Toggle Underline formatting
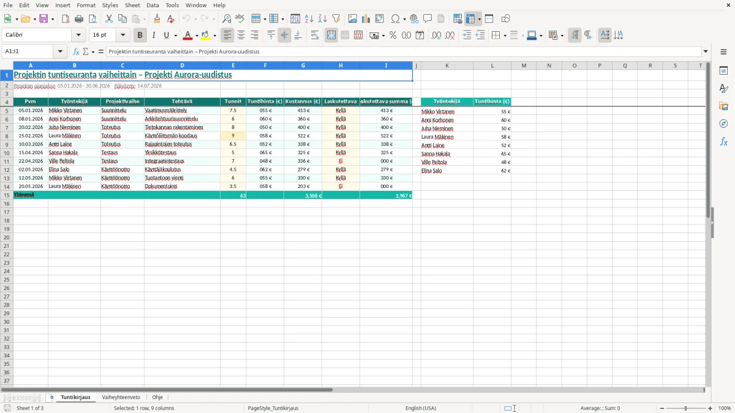 point(166,35)
